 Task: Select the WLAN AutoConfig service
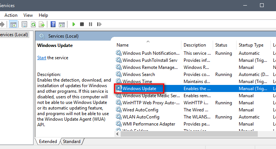pos(141,117)
